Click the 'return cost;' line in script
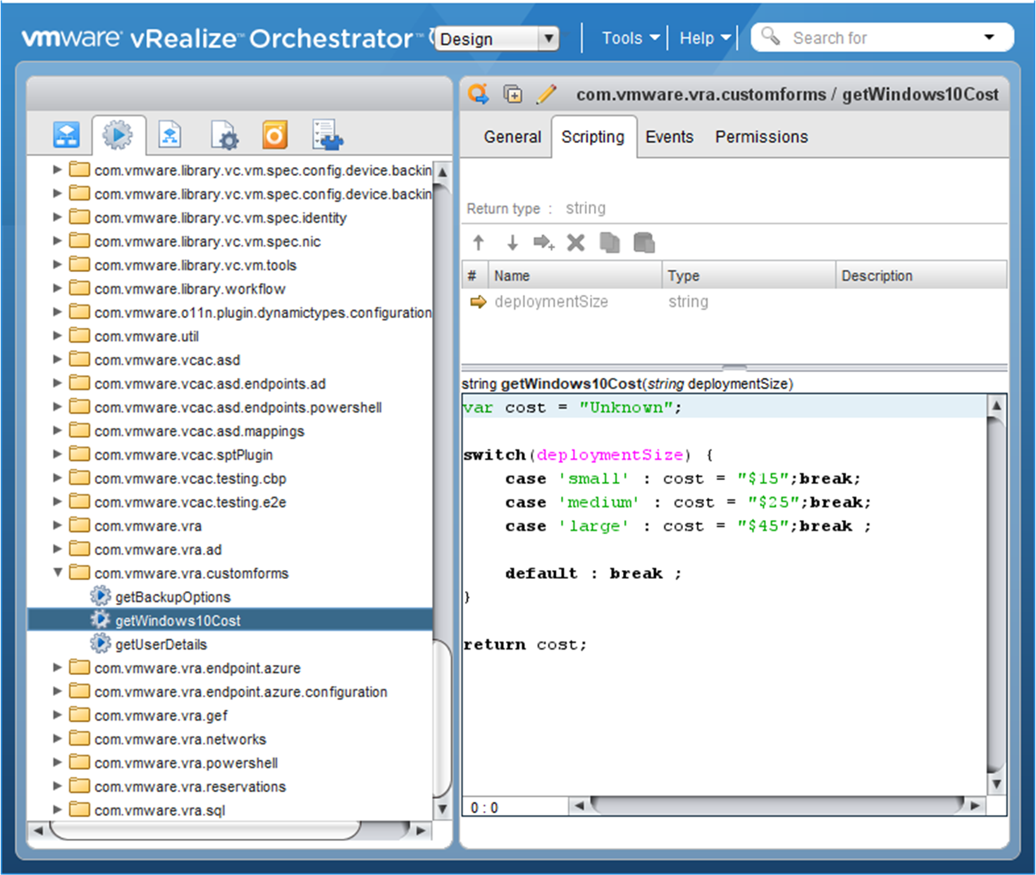Image resolution: width=1036 pixels, height=875 pixels. click(x=525, y=645)
